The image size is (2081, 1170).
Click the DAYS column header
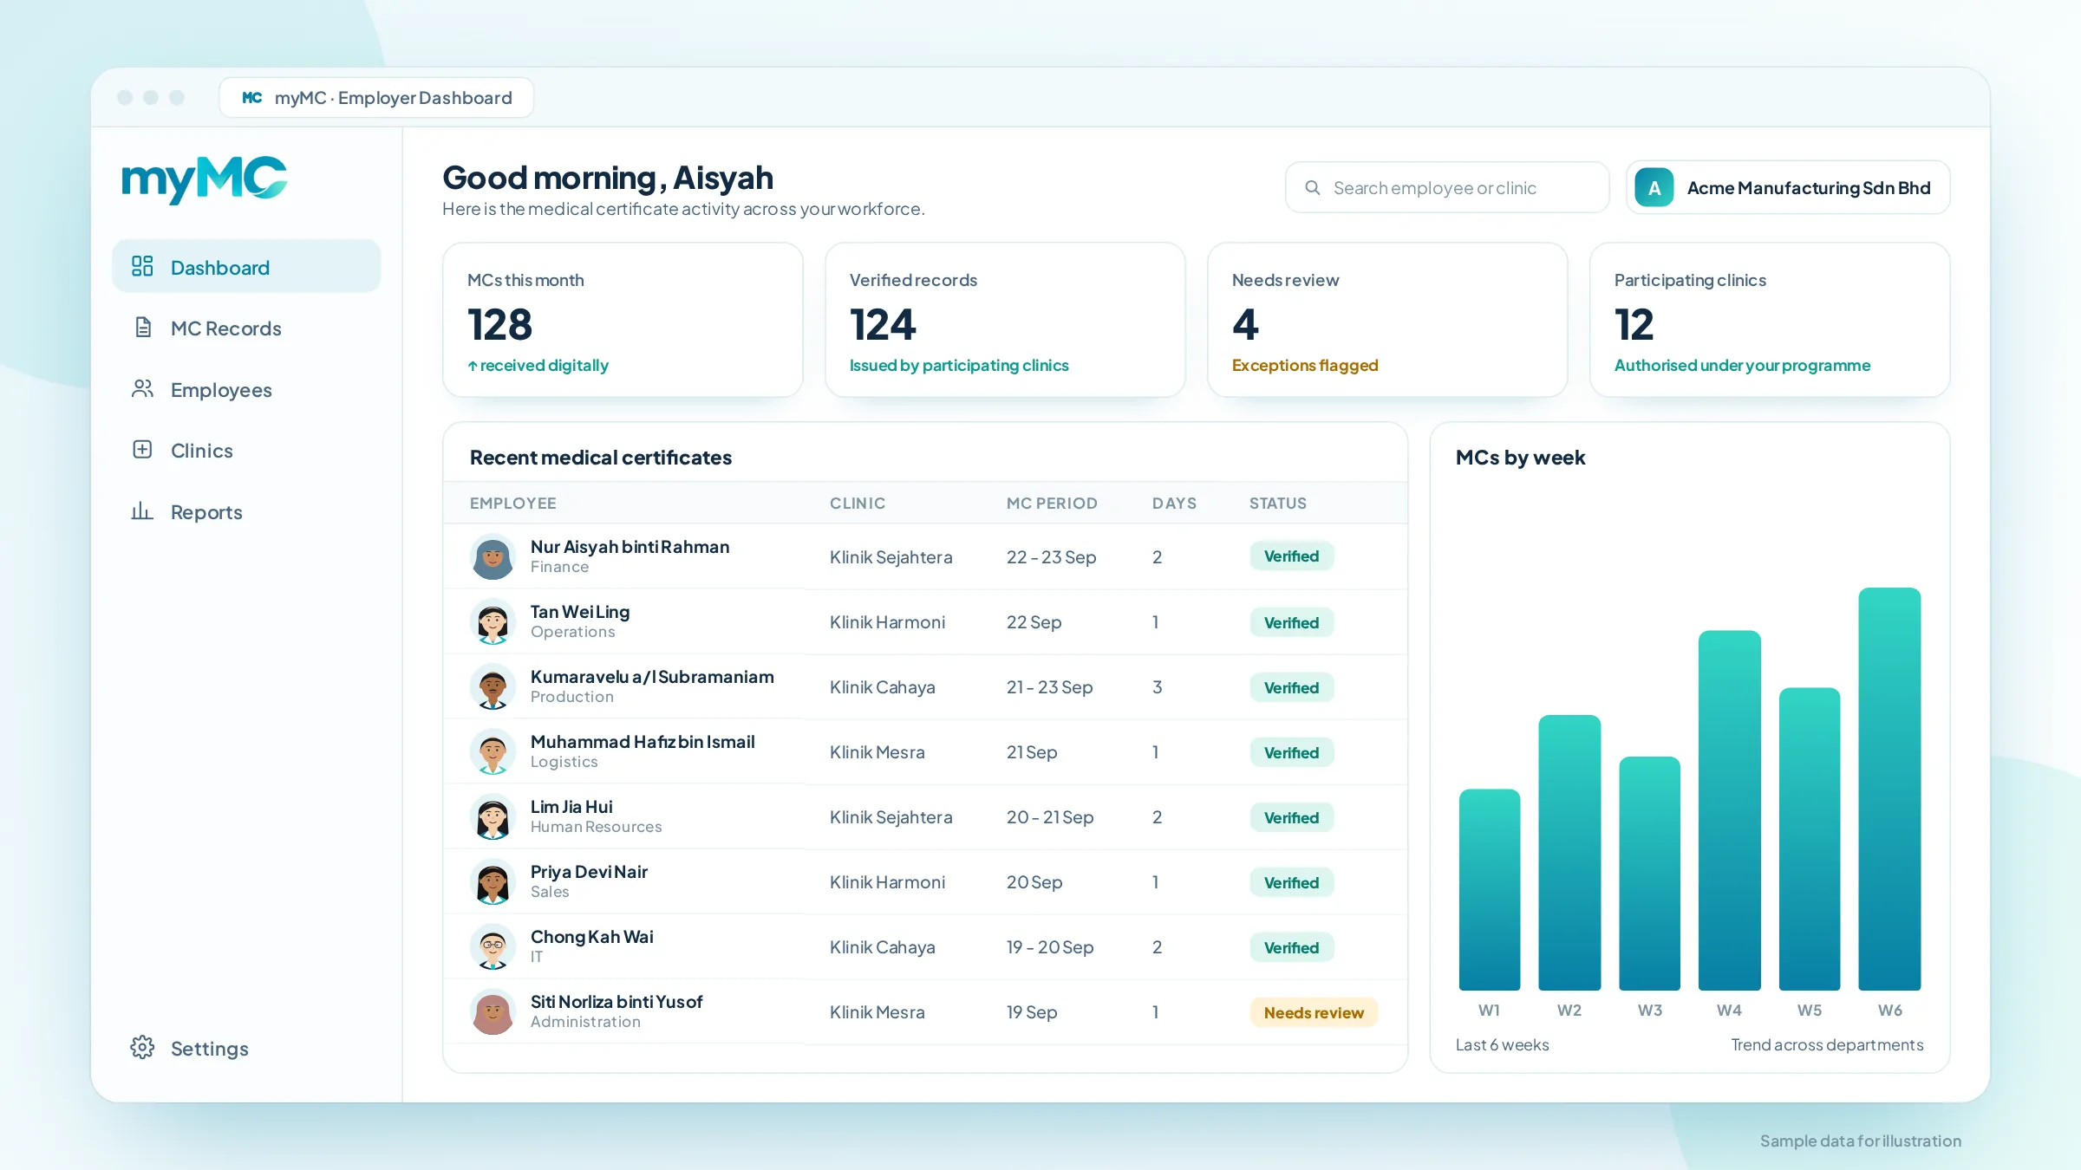click(x=1174, y=503)
